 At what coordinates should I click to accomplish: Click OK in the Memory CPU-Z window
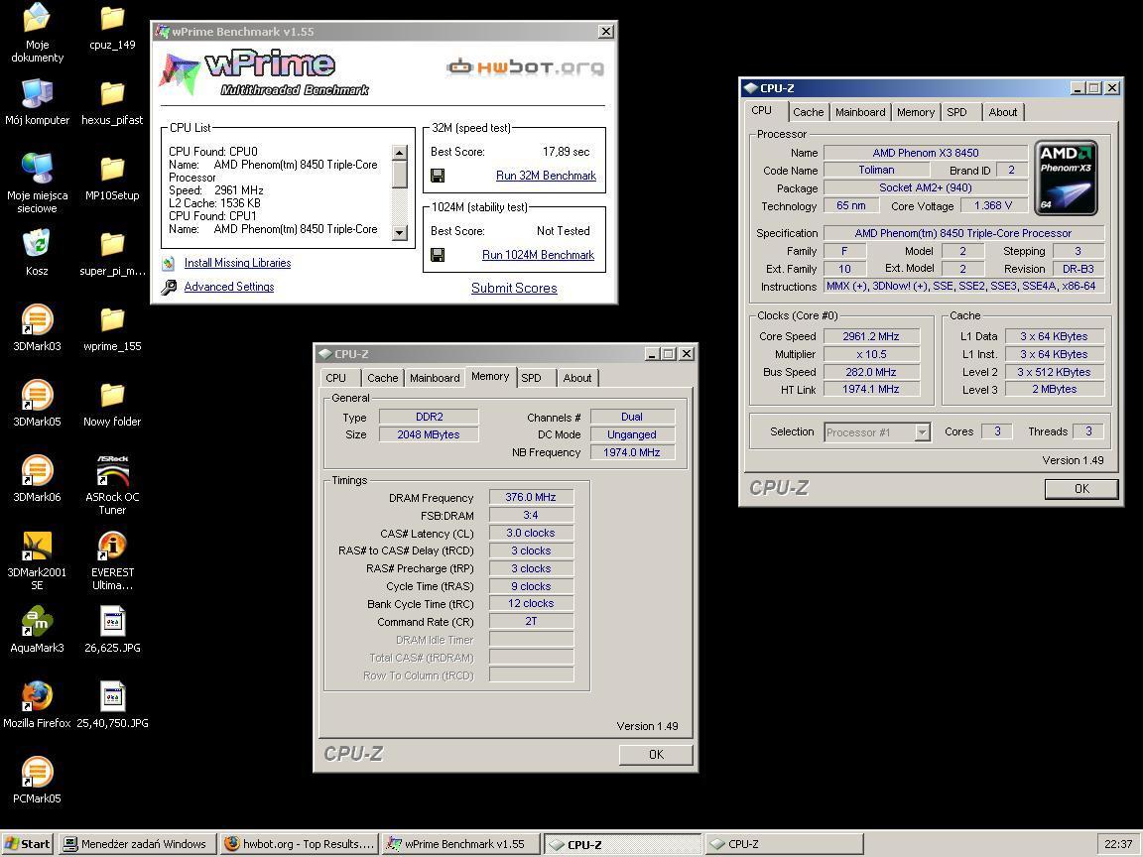pos(656,755)
